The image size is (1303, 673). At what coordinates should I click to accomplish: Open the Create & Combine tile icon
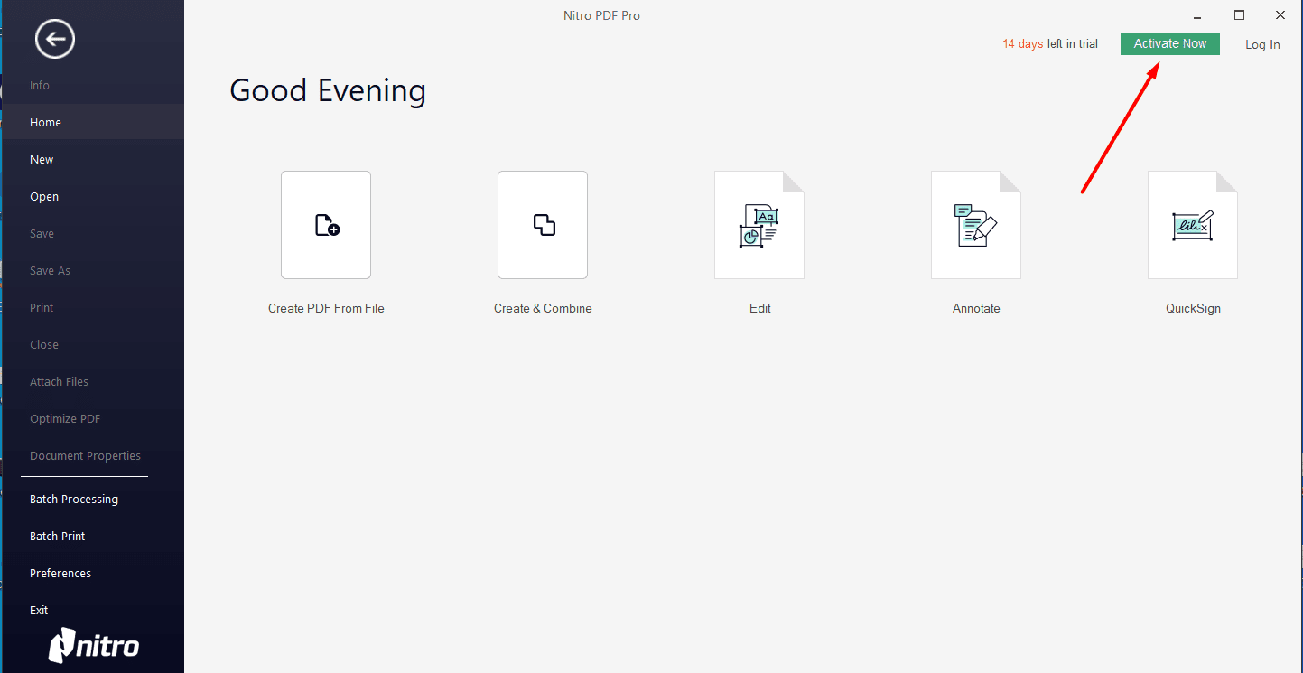tap(543, 225)
